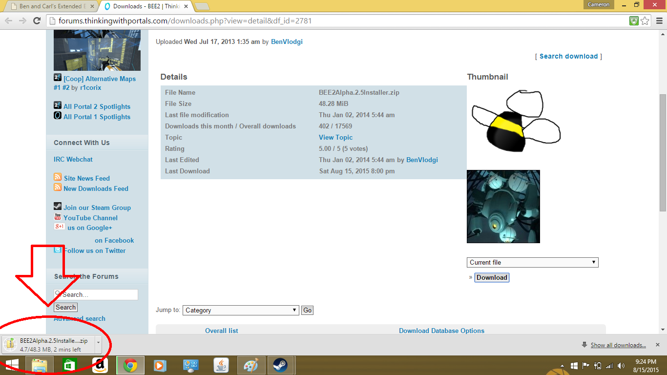Click Show all downloads link

pos(618,345)
